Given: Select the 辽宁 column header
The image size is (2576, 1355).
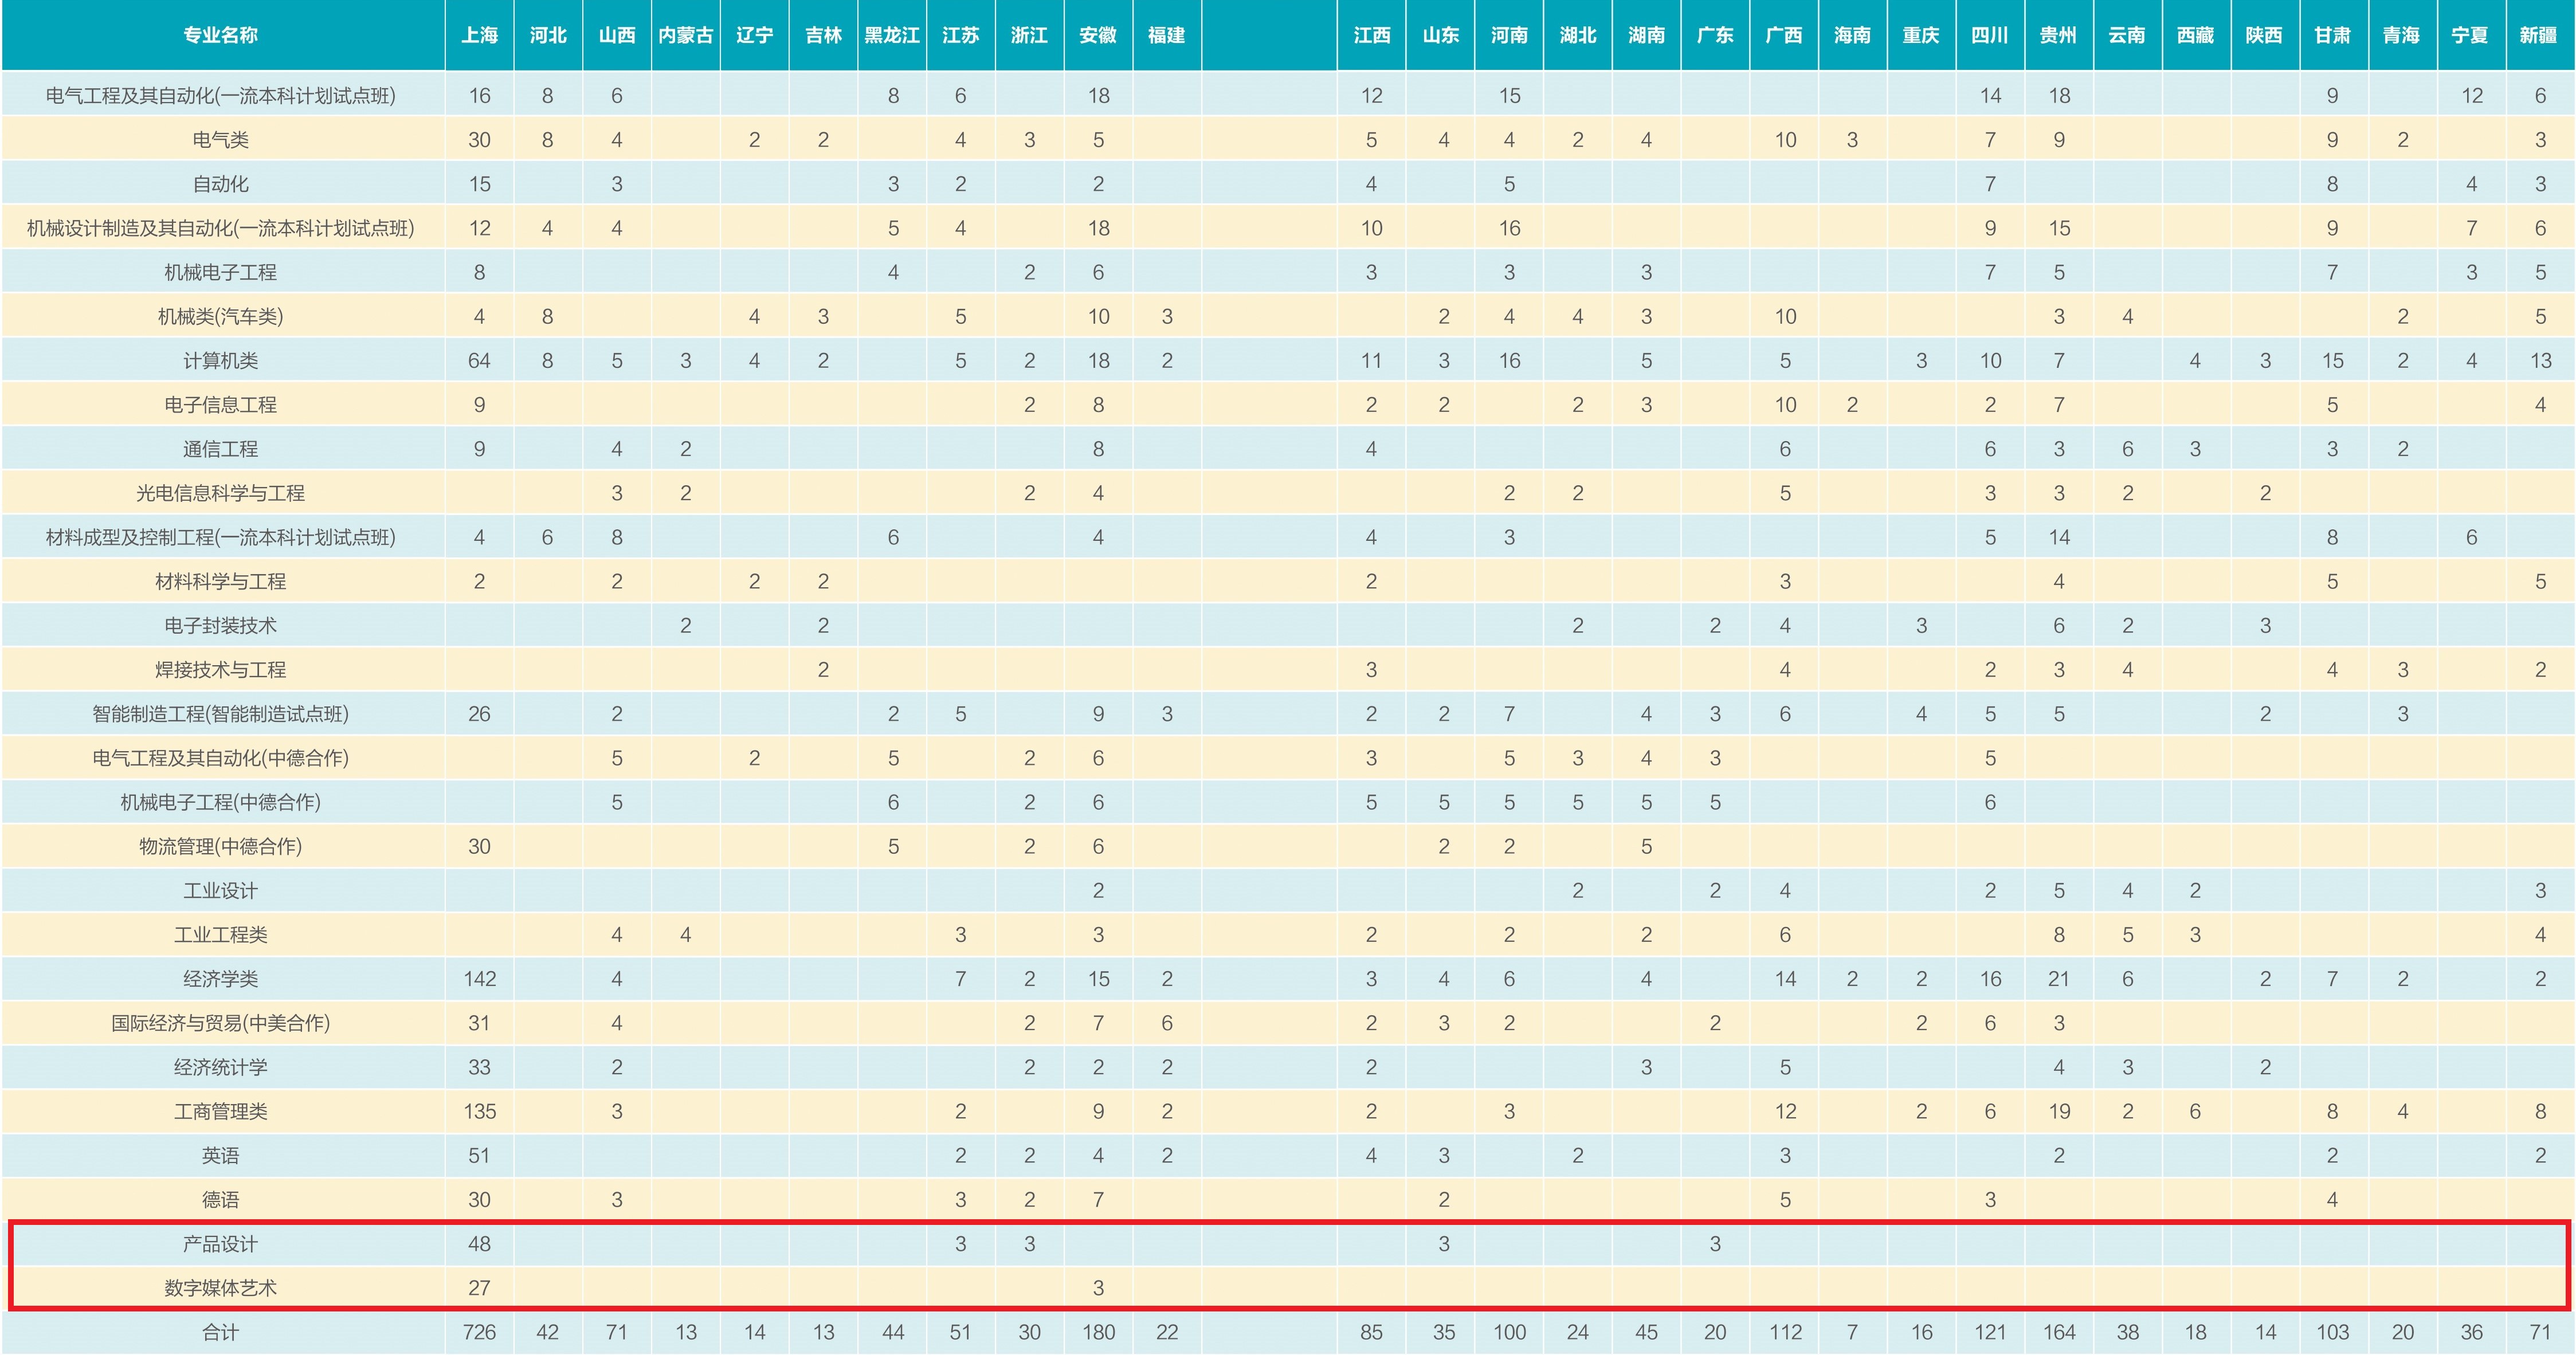Looking at the screenshot, I should (x=755, y=35).
